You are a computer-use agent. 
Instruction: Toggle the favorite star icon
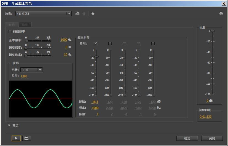tap(93, 13)
